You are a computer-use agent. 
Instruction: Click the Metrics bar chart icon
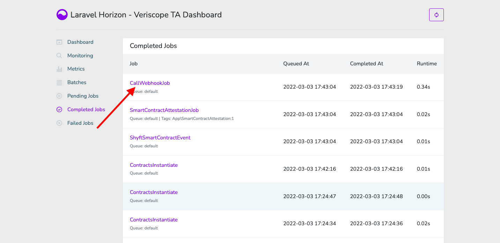click(59, 69)
